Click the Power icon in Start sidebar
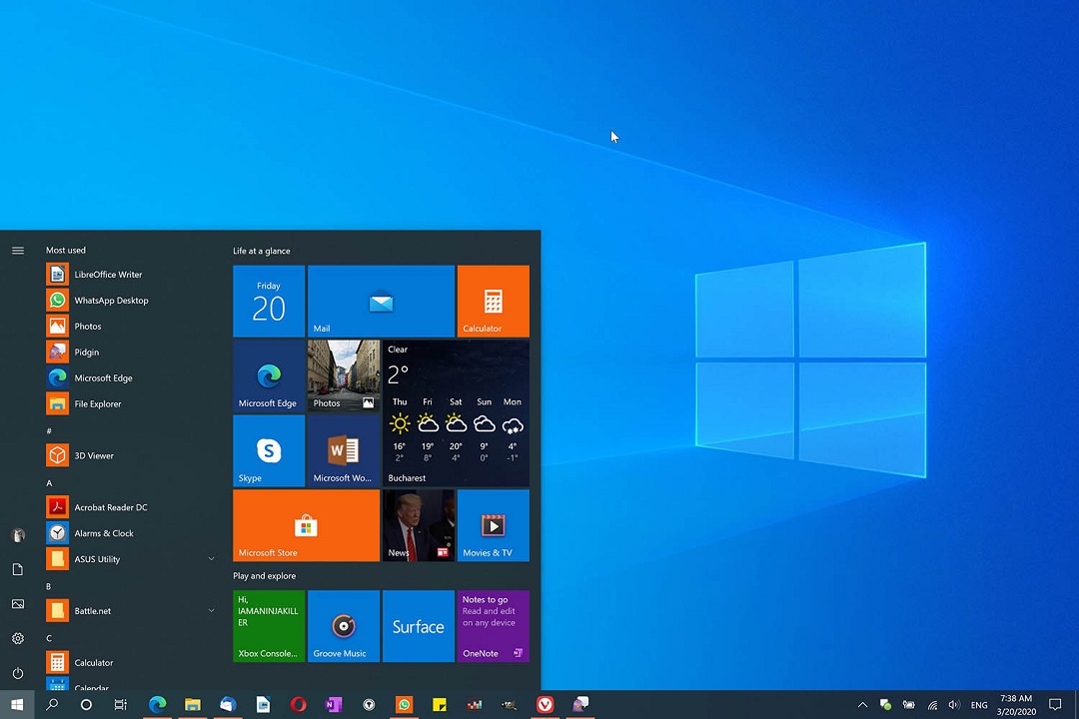This screenshot has width=1079, height=719. (x=18, y=673)
